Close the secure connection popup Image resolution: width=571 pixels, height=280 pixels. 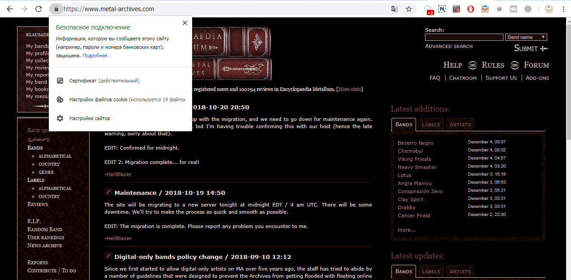coord(185,23)
